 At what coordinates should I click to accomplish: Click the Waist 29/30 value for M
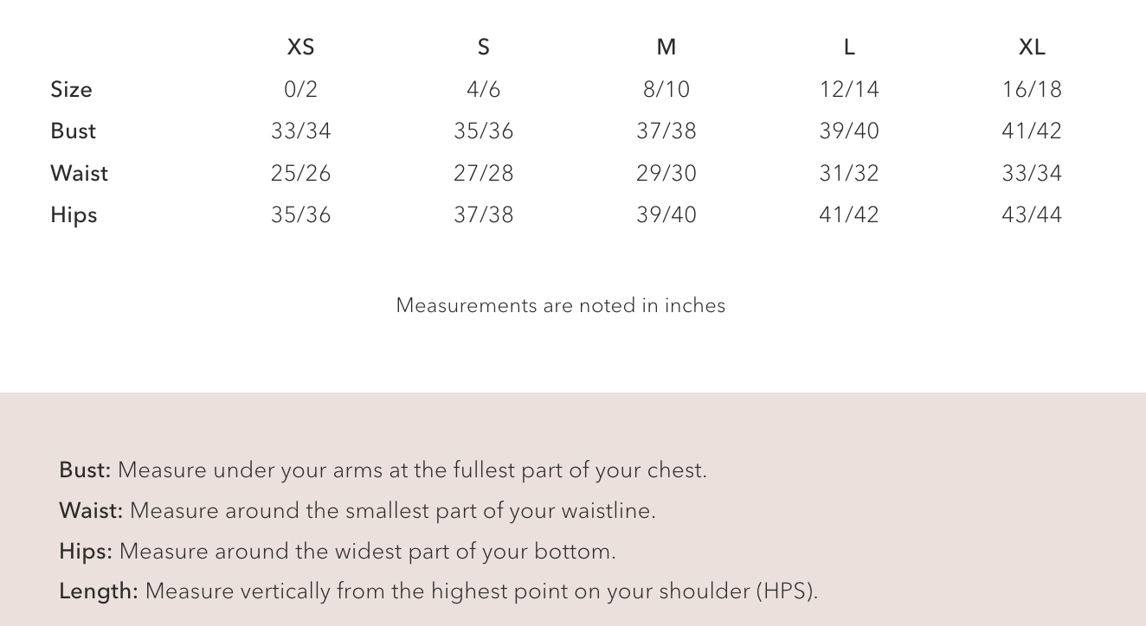point(666,173)
